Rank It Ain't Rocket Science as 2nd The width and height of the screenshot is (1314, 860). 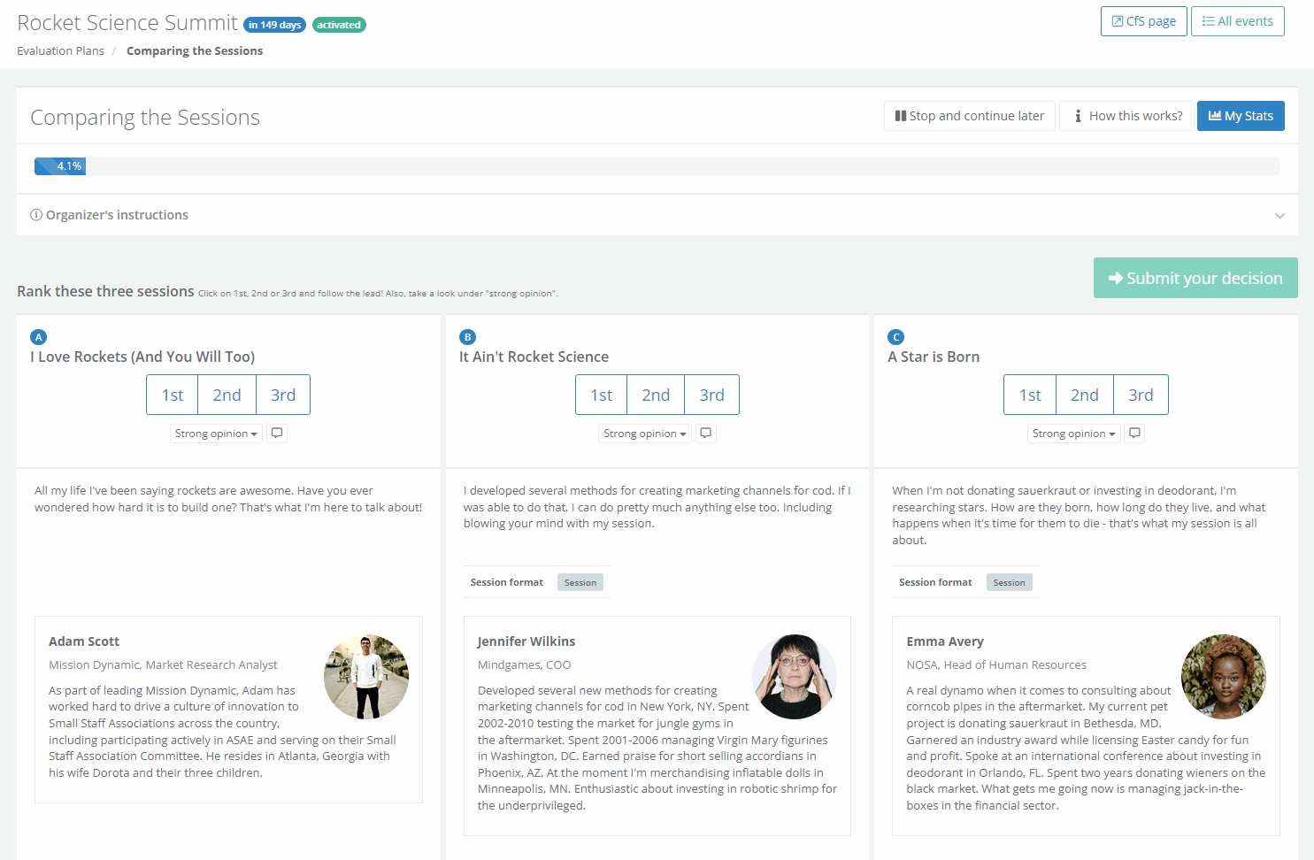click(655, 395)
